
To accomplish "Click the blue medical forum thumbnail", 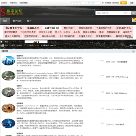I will tap(8, 123).
